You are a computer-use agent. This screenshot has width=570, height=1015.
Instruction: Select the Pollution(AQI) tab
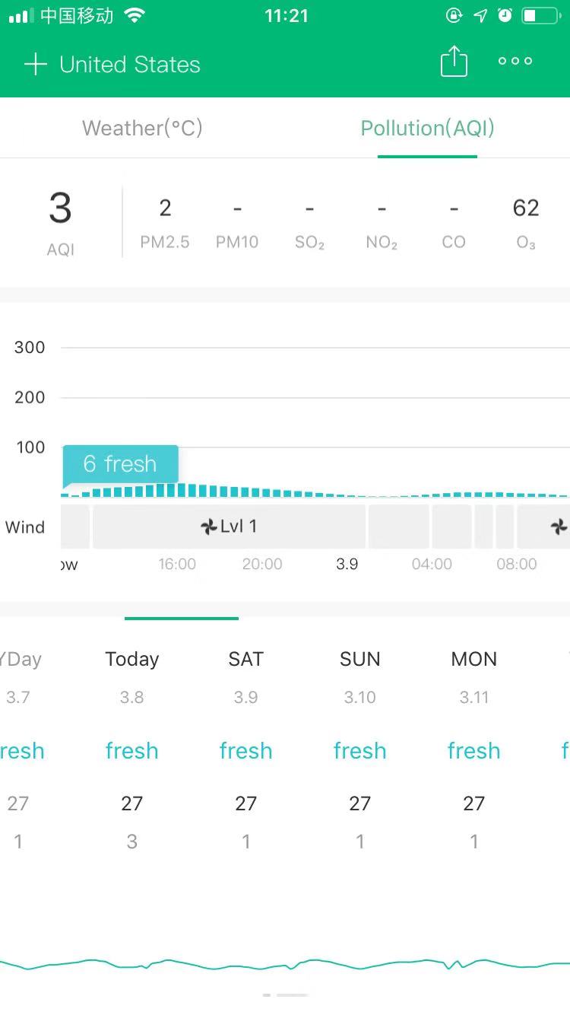(427, 128)
